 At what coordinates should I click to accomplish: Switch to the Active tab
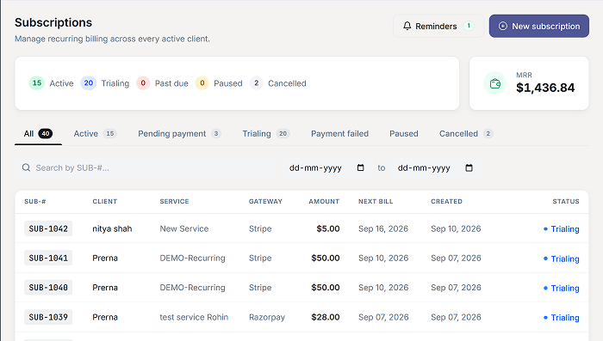pyautogui.click(x=95, y=133)
